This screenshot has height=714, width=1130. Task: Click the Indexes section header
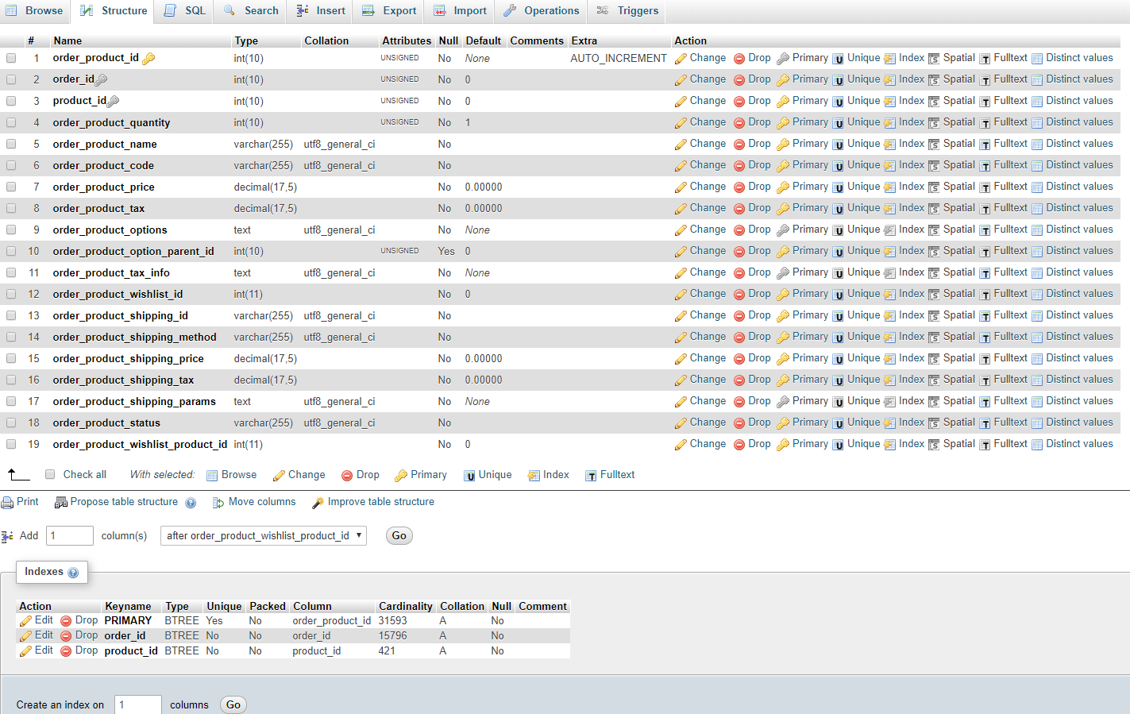tap(52, 572)
